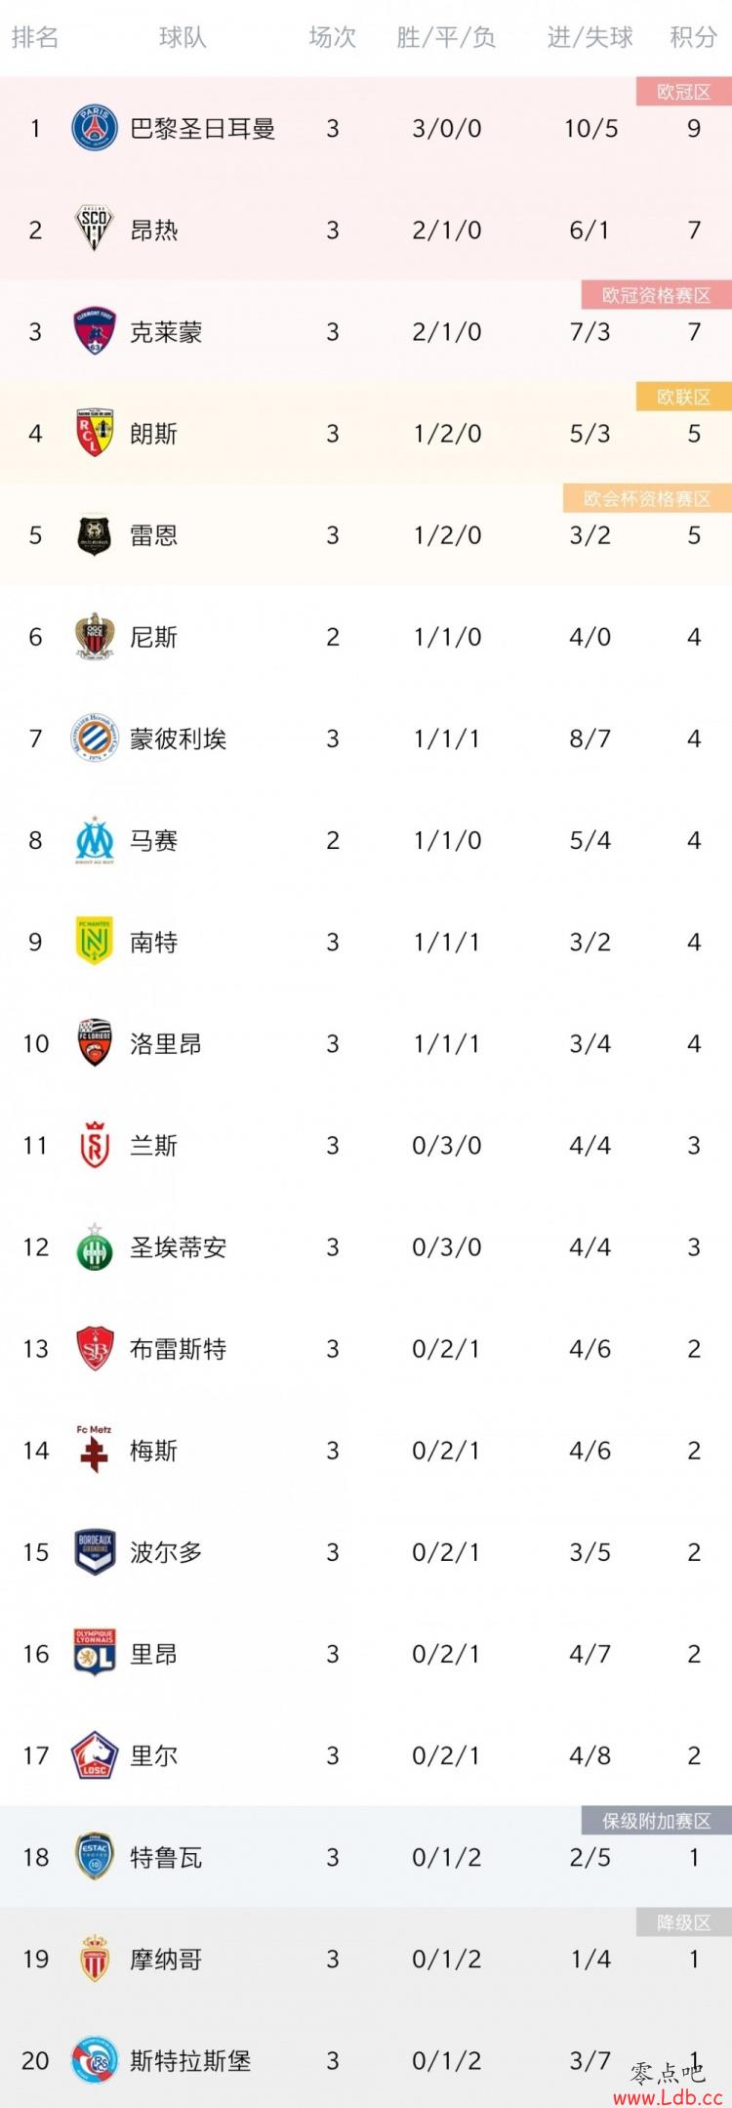This screenshot has height=2108, width=732.
Task: Click the Bordeaux Girondins badge
Action: tap(95, 1551)
